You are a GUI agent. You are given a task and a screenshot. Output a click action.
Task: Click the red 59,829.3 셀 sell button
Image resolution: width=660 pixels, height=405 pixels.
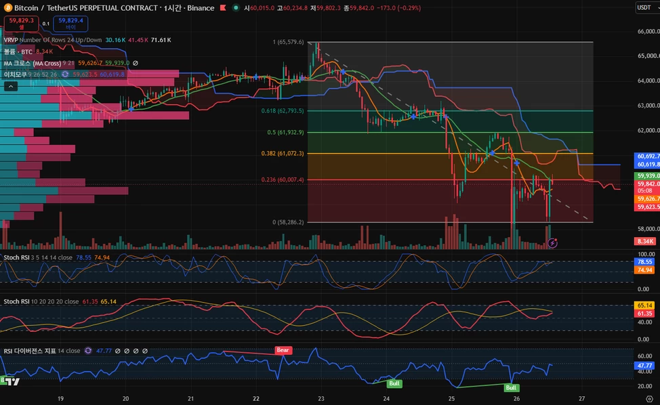point(22,24)
